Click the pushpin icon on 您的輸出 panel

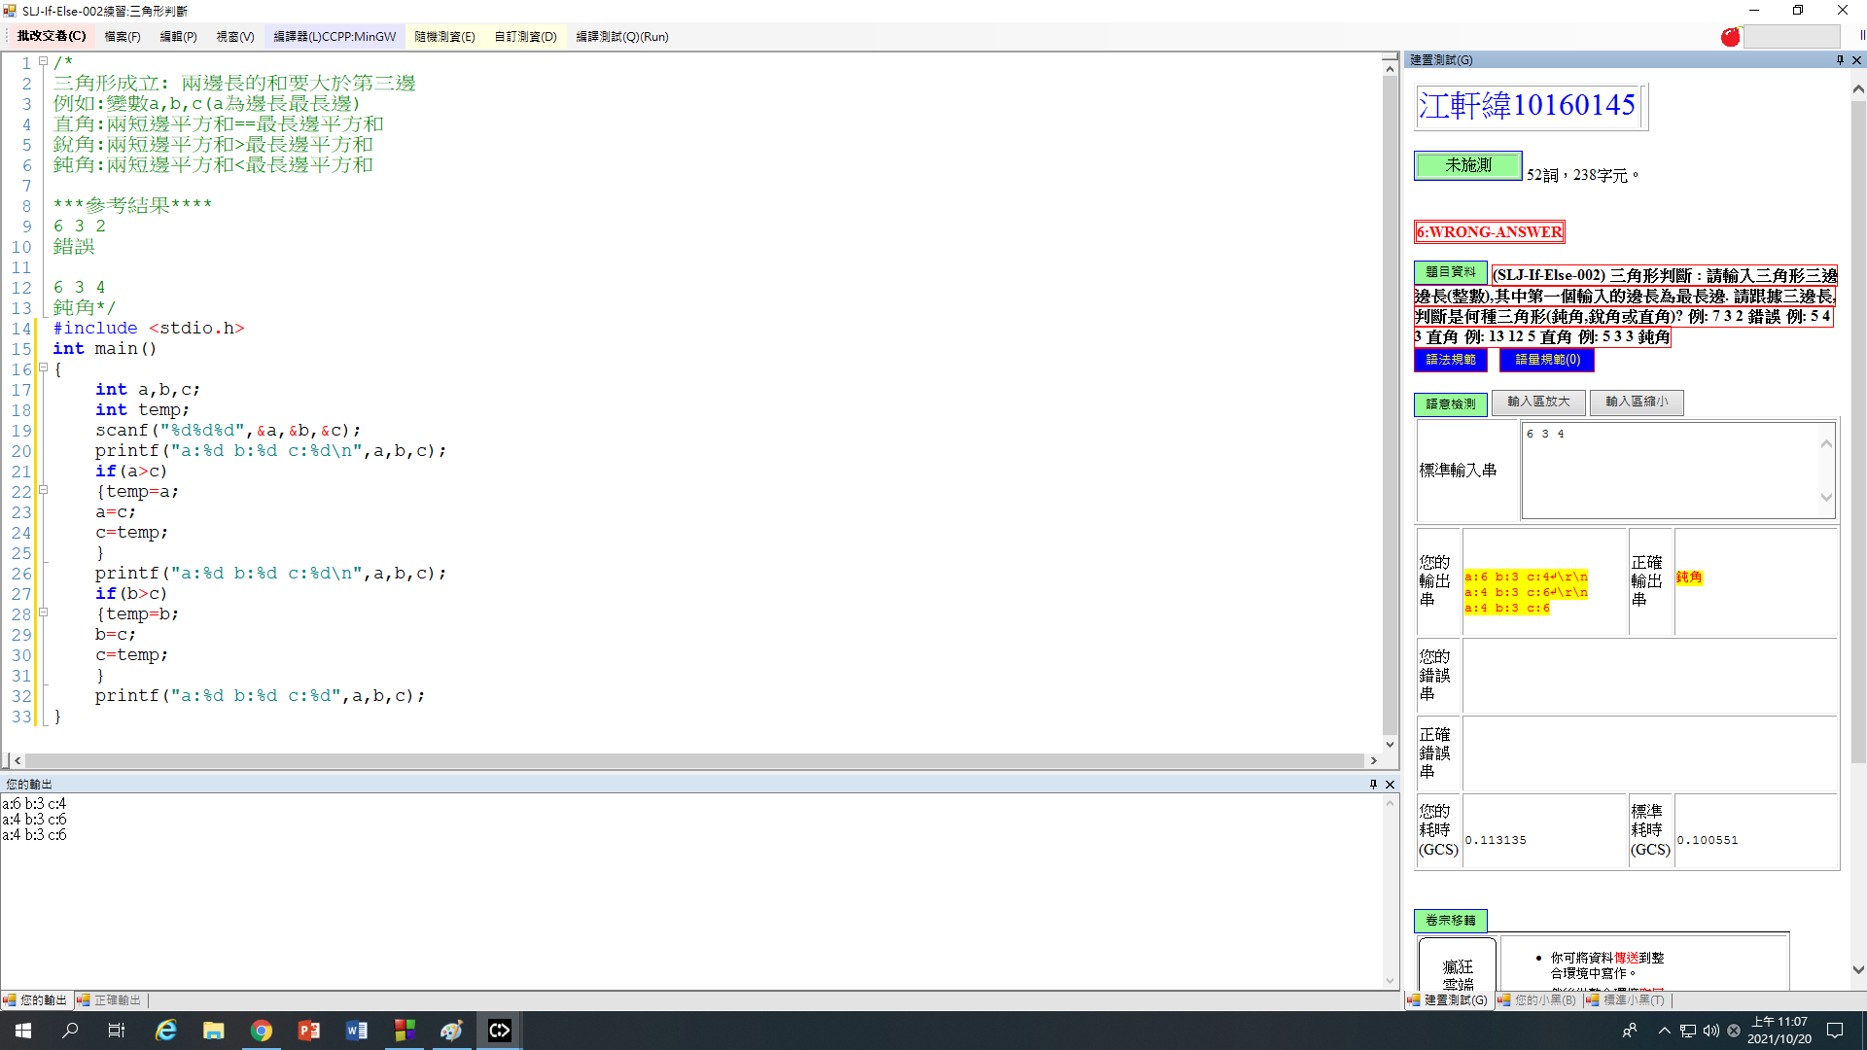click(x=1373, y=784)
